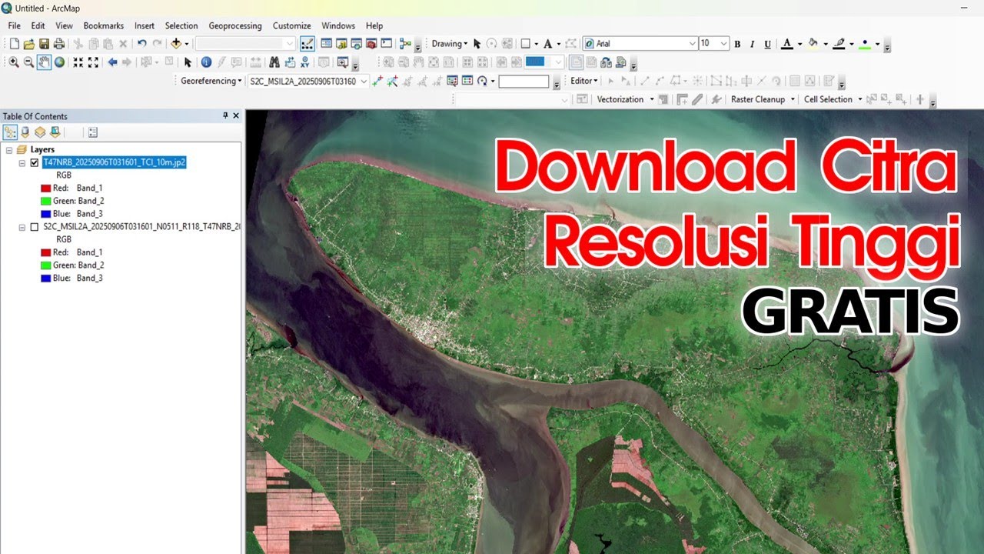Open the Cell Selection dropdown

[833, 99]
